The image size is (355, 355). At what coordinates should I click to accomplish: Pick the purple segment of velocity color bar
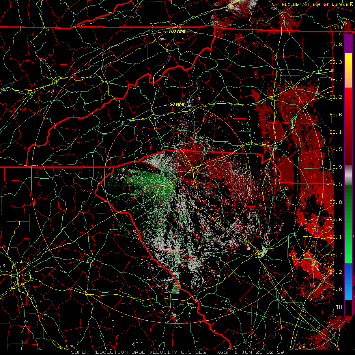click(348, 44)
